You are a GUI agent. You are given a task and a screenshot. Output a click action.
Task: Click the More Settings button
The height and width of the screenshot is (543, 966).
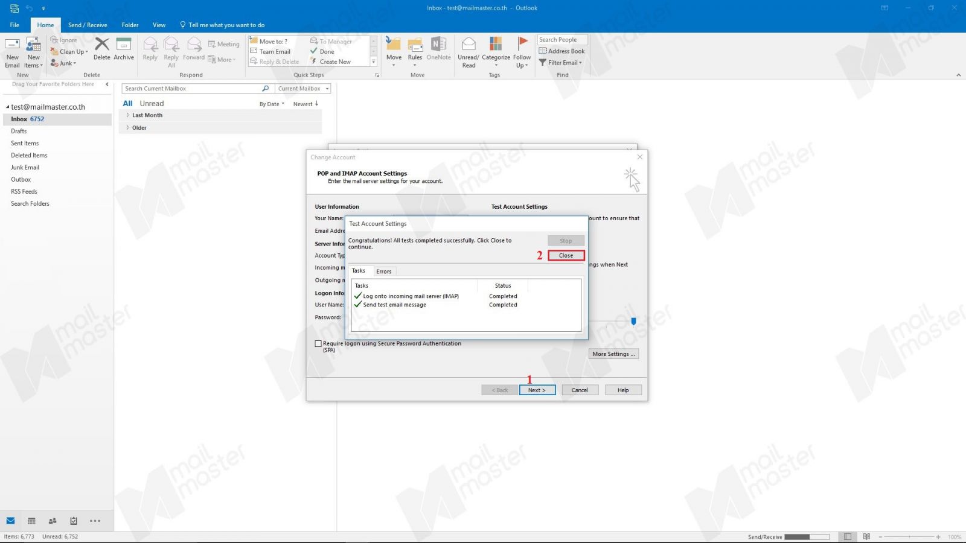pyautogui.click(x=613, y=354)
